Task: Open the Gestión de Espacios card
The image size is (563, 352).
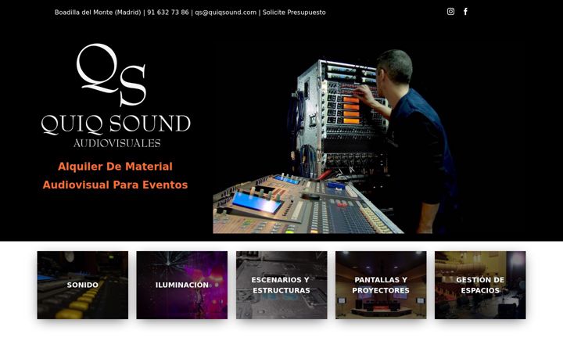Action: coord(480,285)
